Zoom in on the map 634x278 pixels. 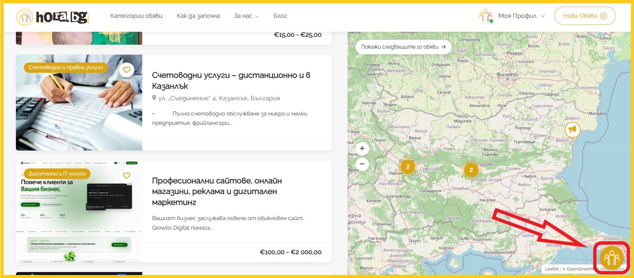[x=362, y=149]
